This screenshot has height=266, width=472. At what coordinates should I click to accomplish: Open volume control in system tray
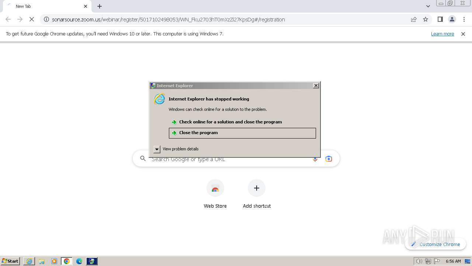point(419,261)
